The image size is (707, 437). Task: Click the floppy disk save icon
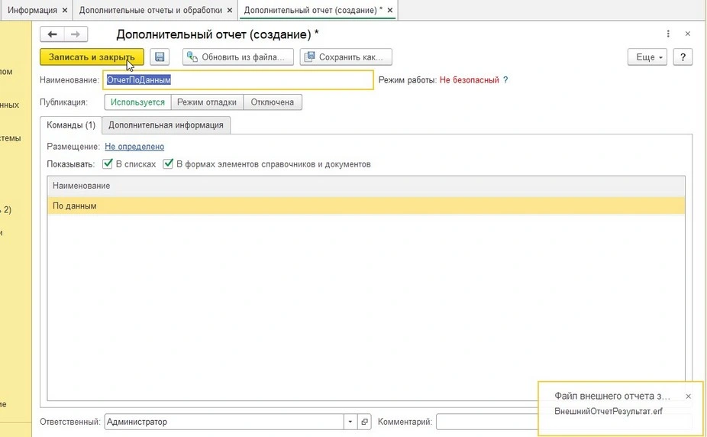coord(160,57)
